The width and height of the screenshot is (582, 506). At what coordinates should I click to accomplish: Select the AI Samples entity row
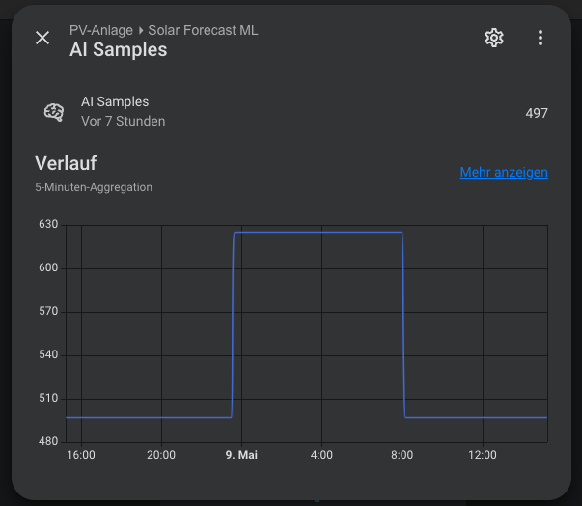pos(291,112)
